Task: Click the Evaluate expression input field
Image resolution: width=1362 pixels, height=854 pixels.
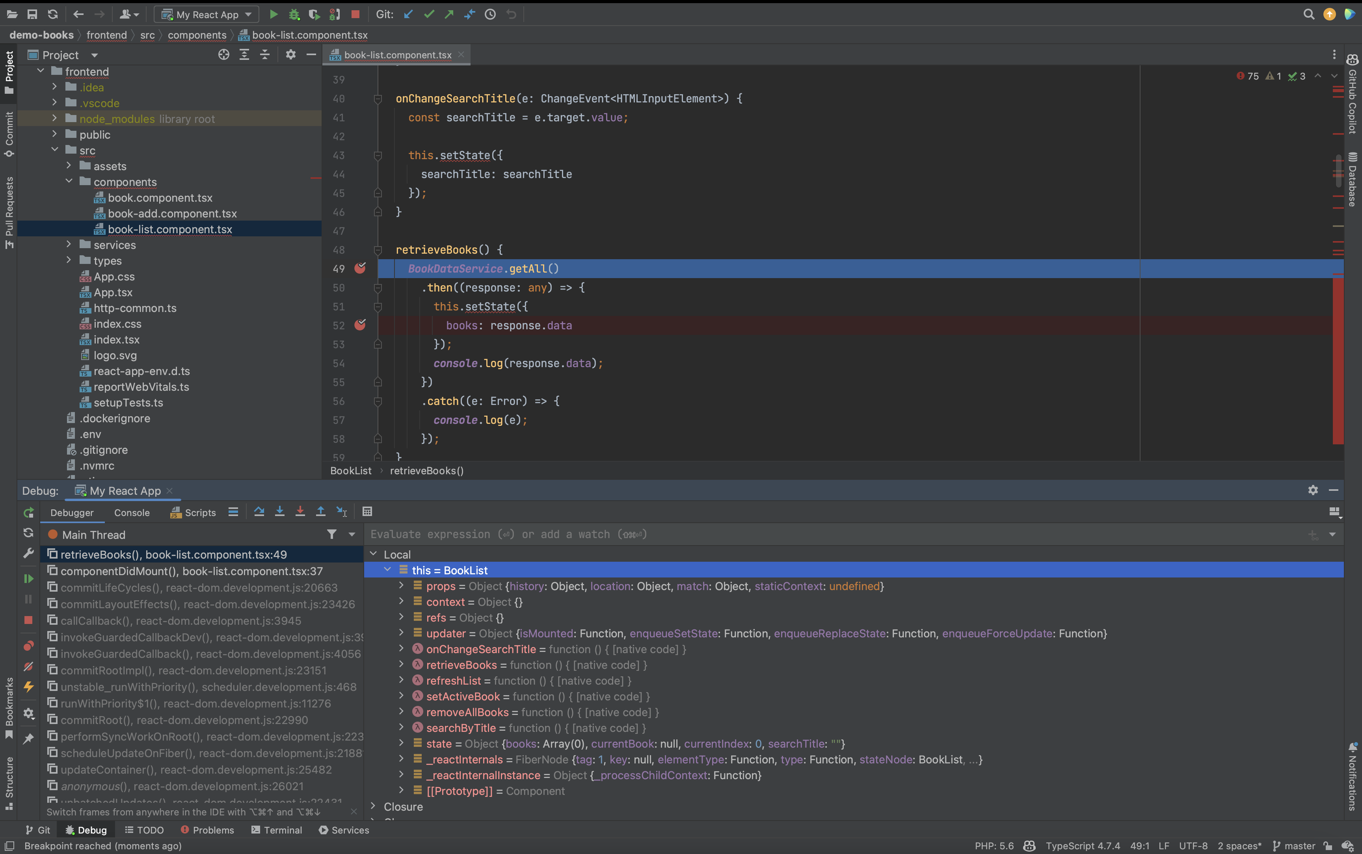Action: 791,534
